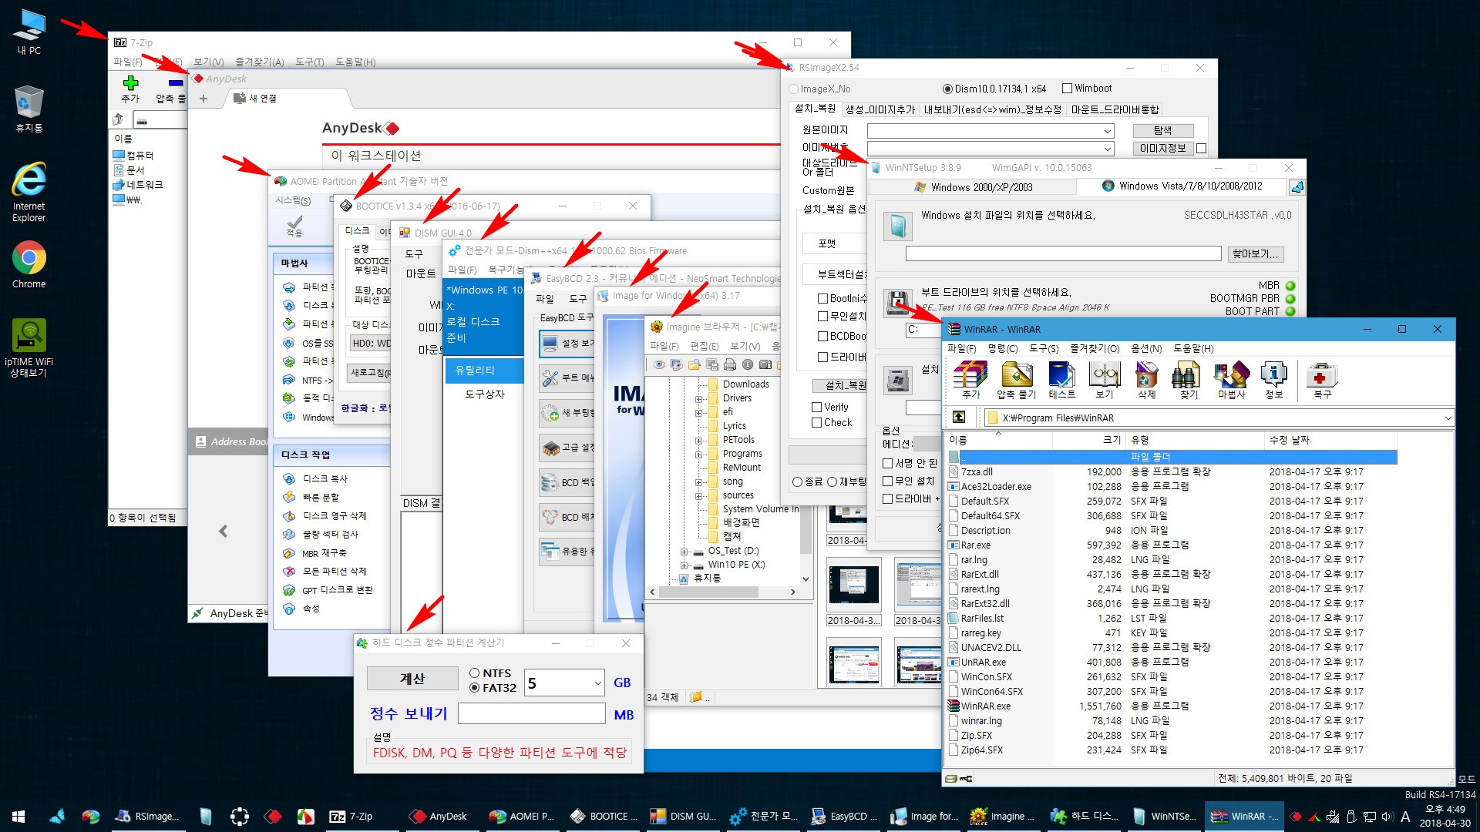
Task: Click the Windows Start button
Action: [18, 816]
